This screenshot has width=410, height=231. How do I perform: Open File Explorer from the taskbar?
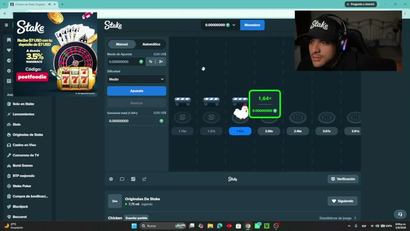click(210, 226)
